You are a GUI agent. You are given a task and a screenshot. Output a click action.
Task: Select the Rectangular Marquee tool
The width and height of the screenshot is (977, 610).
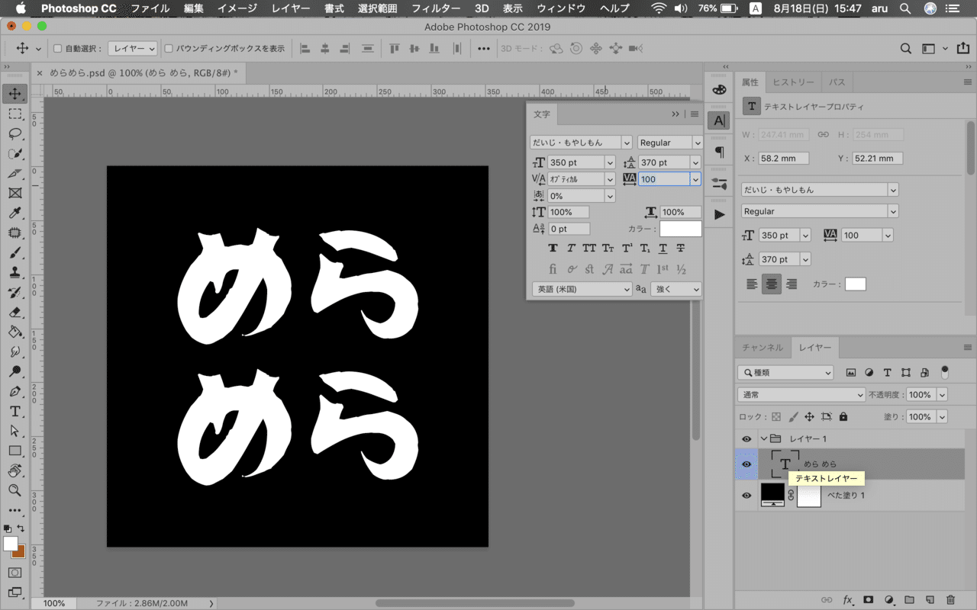click(15, 114)
